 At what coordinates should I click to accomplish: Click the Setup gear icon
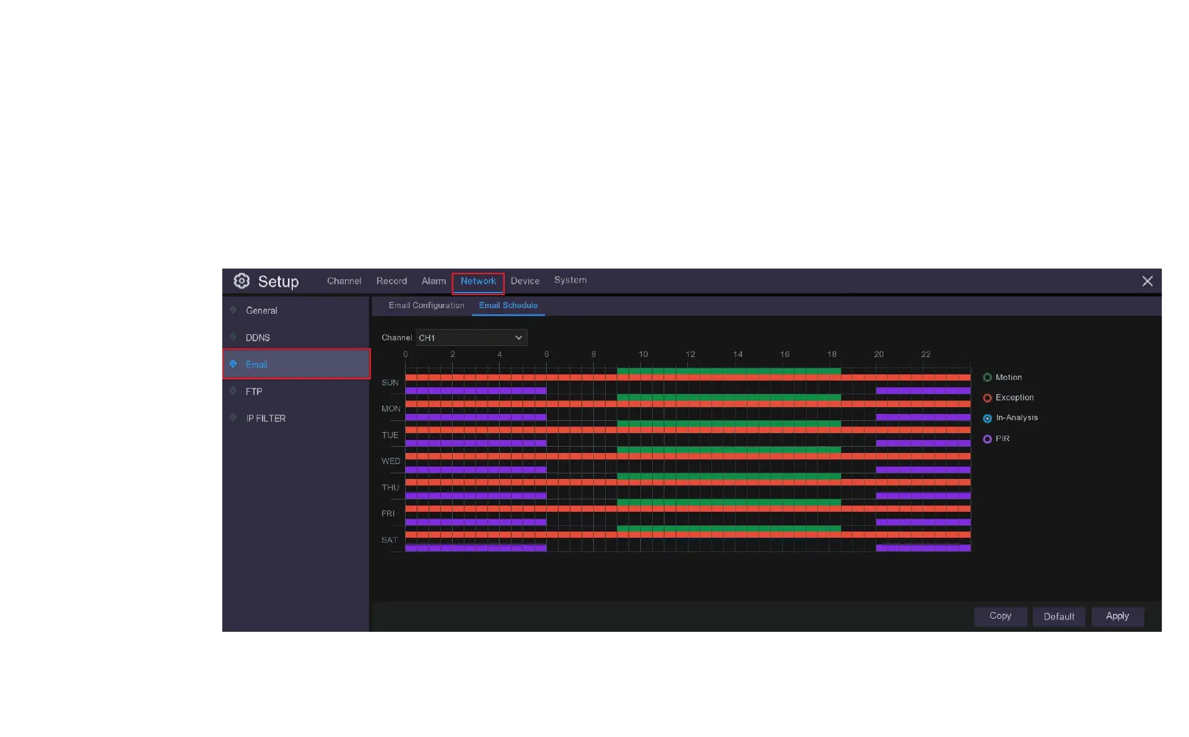pos(242,281)
